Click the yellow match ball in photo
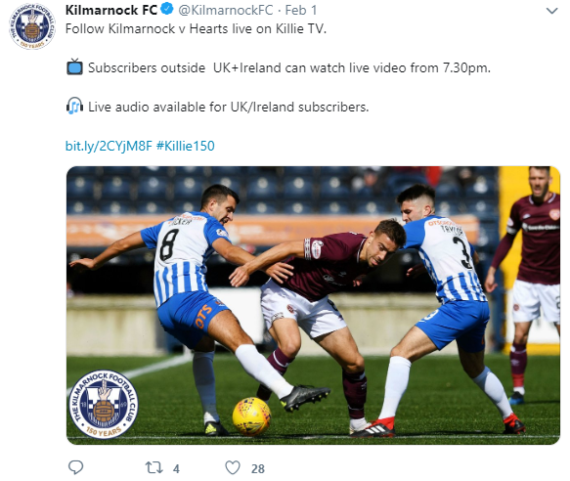570x481 pixels. [x=251, y=415]
